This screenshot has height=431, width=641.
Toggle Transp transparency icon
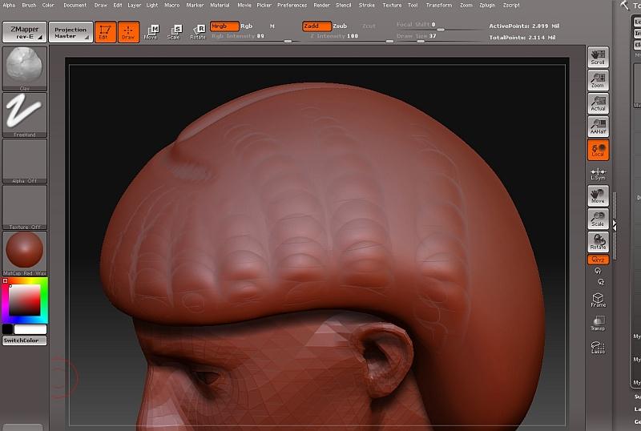598,323
